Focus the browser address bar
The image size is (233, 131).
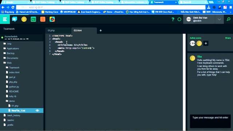click(111, 7)
